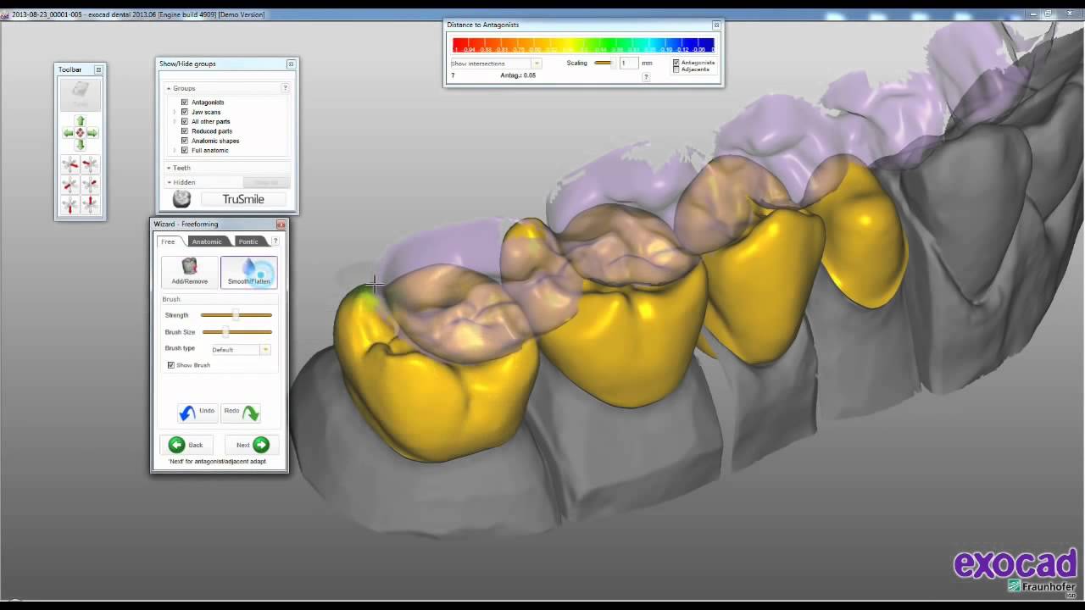Click the left green arrow in Toolbar

pyautogui.click(x=68, y=133)
